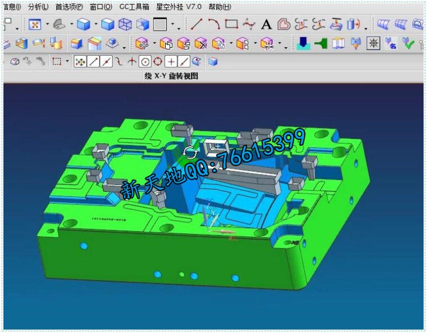427x333 pixels.
Task: Select the Offset Region cube icon
Action: 183,43
